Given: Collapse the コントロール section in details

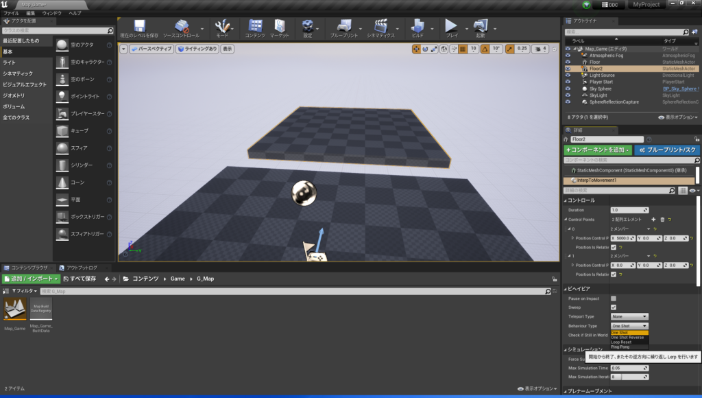Looking at the screenshot, I should click(565, 200).
